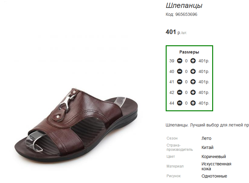The height and width of the screenshot is (183, 249).
Task: Decrease size 42 quantity
Action: point(180,92)
